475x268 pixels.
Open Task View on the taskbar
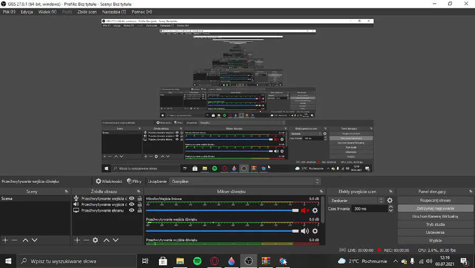[145, 261]
